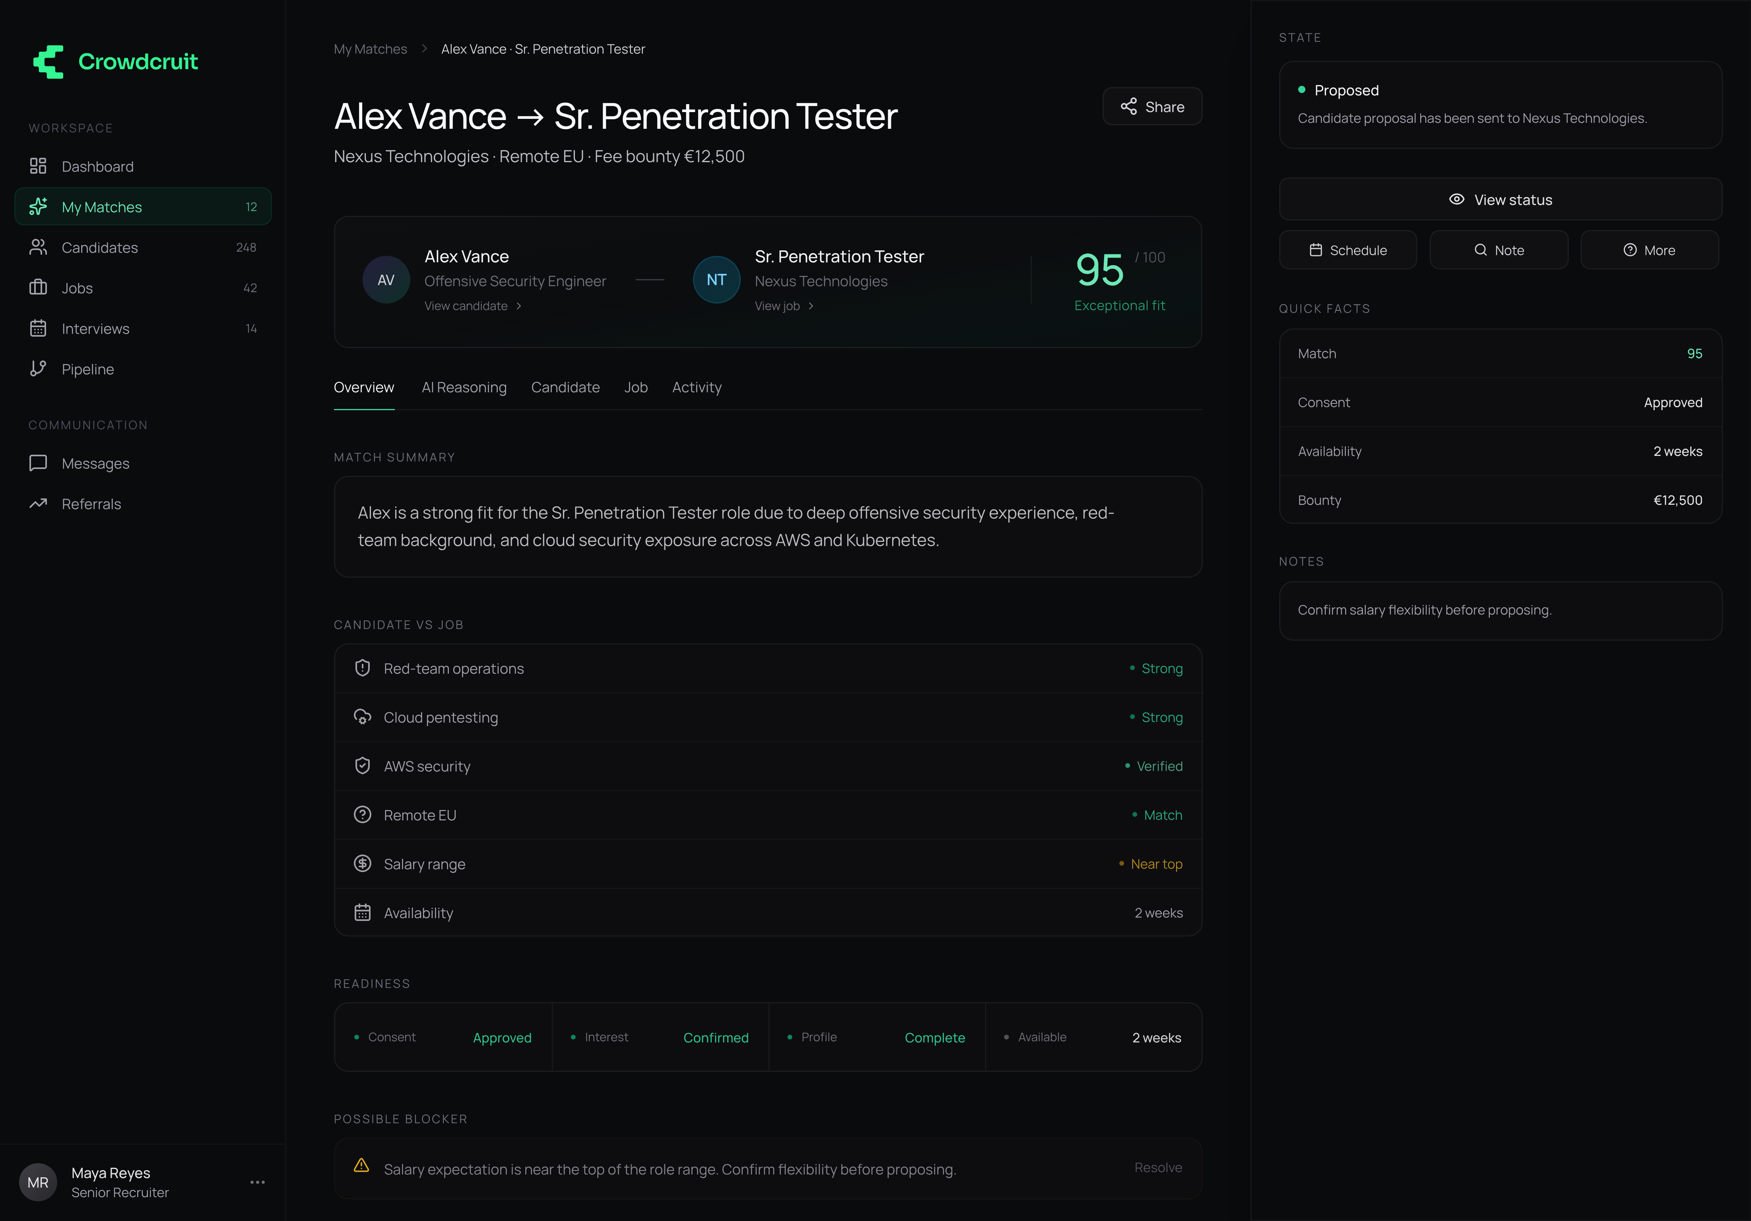Switch to the Candidate tab
The height and width of the screenshot is (1221, 1751).
point(565,387)
